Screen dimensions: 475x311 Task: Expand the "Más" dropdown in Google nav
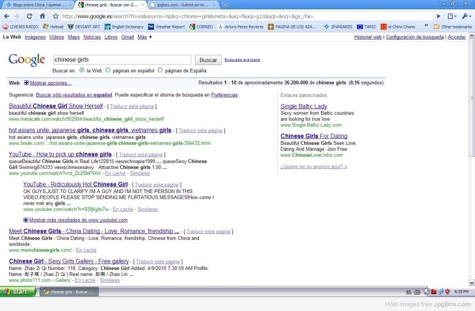tap(145, 37)
